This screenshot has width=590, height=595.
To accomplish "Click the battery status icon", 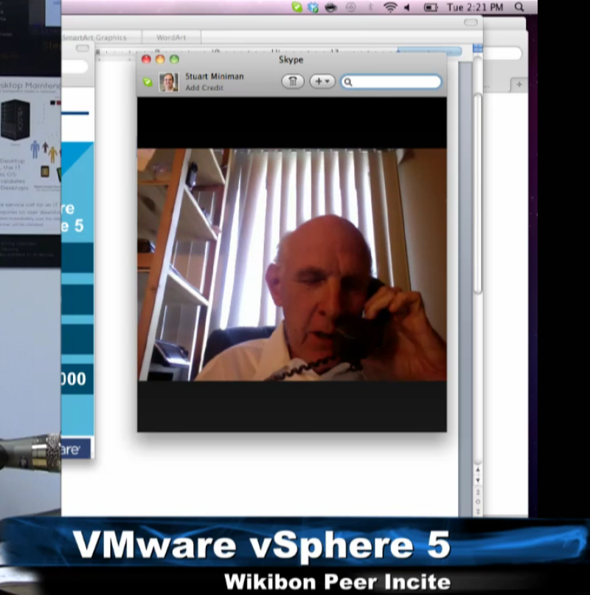I will (430, 7).
